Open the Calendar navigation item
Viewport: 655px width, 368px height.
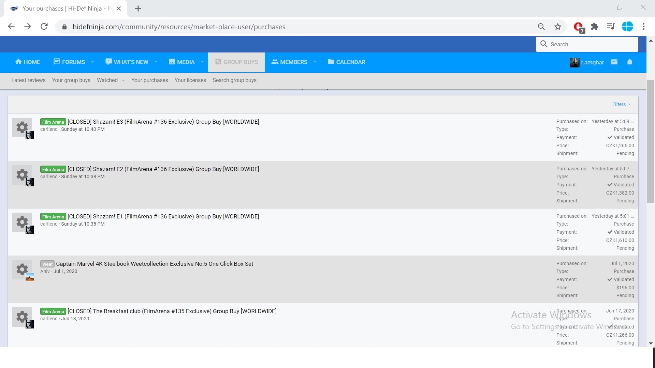[x=346, y=62]
